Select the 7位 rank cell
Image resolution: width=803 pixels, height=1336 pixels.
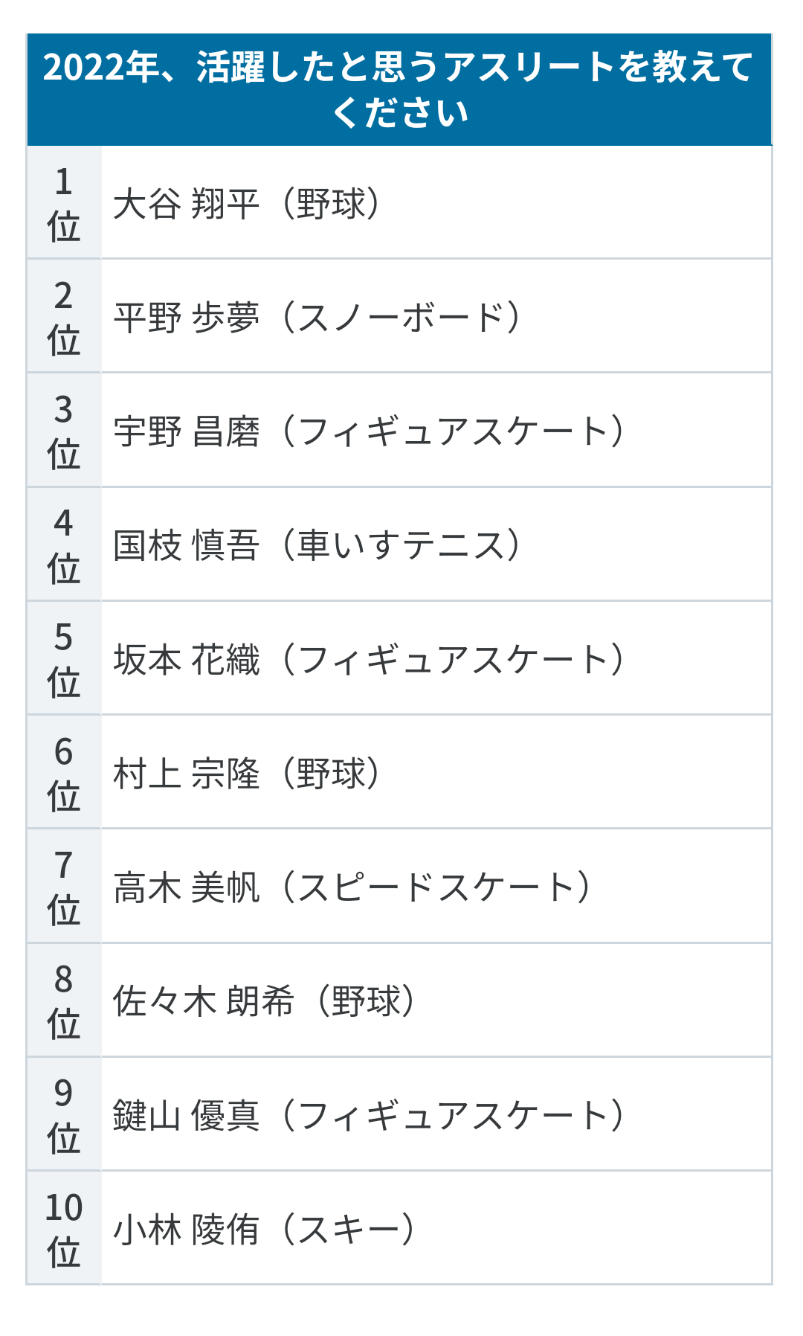point(64,886)
